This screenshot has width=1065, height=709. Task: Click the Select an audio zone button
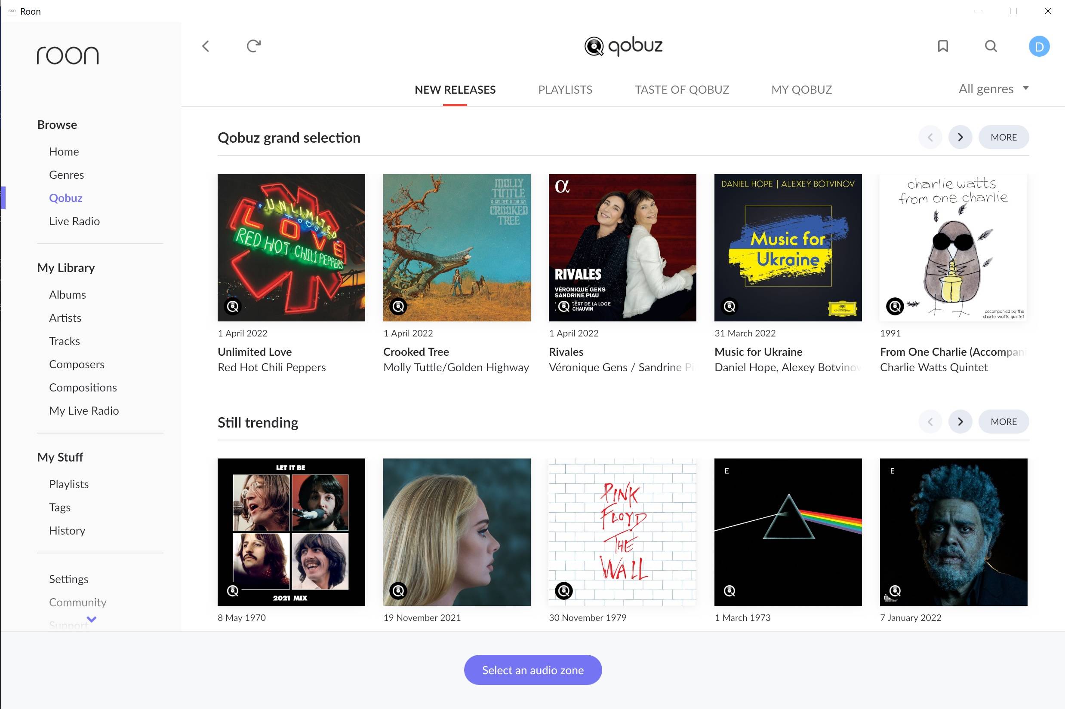(533, 670)
